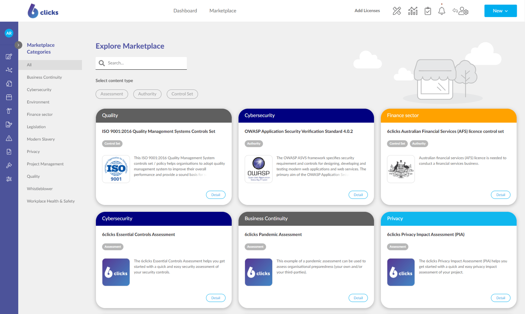The width and height of the screenshot is (525, 314).
Task: Select the Cybersecurity category
Action: coord(39,90)
